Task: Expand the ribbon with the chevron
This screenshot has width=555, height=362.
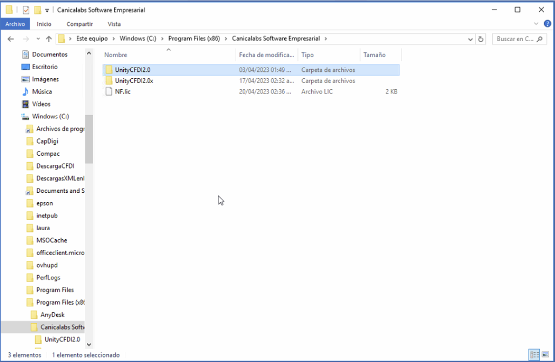Action: click(x=536, y=24)
